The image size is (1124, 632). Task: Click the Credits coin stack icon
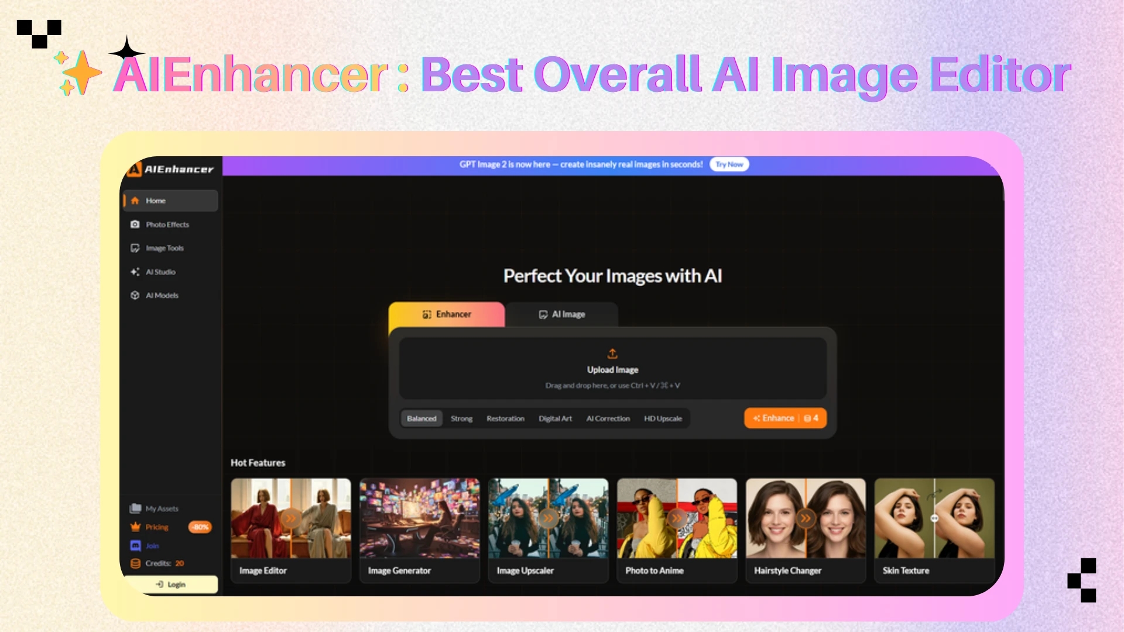pyautogui.click(x=136, y=564)
